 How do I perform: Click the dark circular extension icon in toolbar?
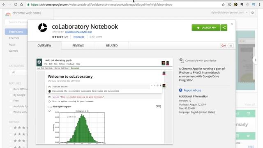coord(235,5)
